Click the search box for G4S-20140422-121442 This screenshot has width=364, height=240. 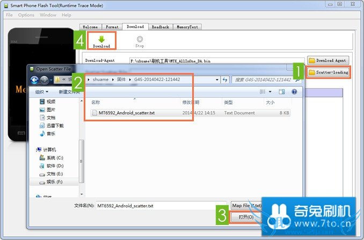click(x=267, y=79)
